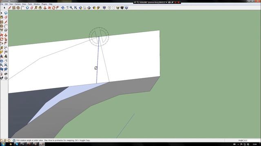
Task: Switch to Top view icon
Action: tap(109, 8)
